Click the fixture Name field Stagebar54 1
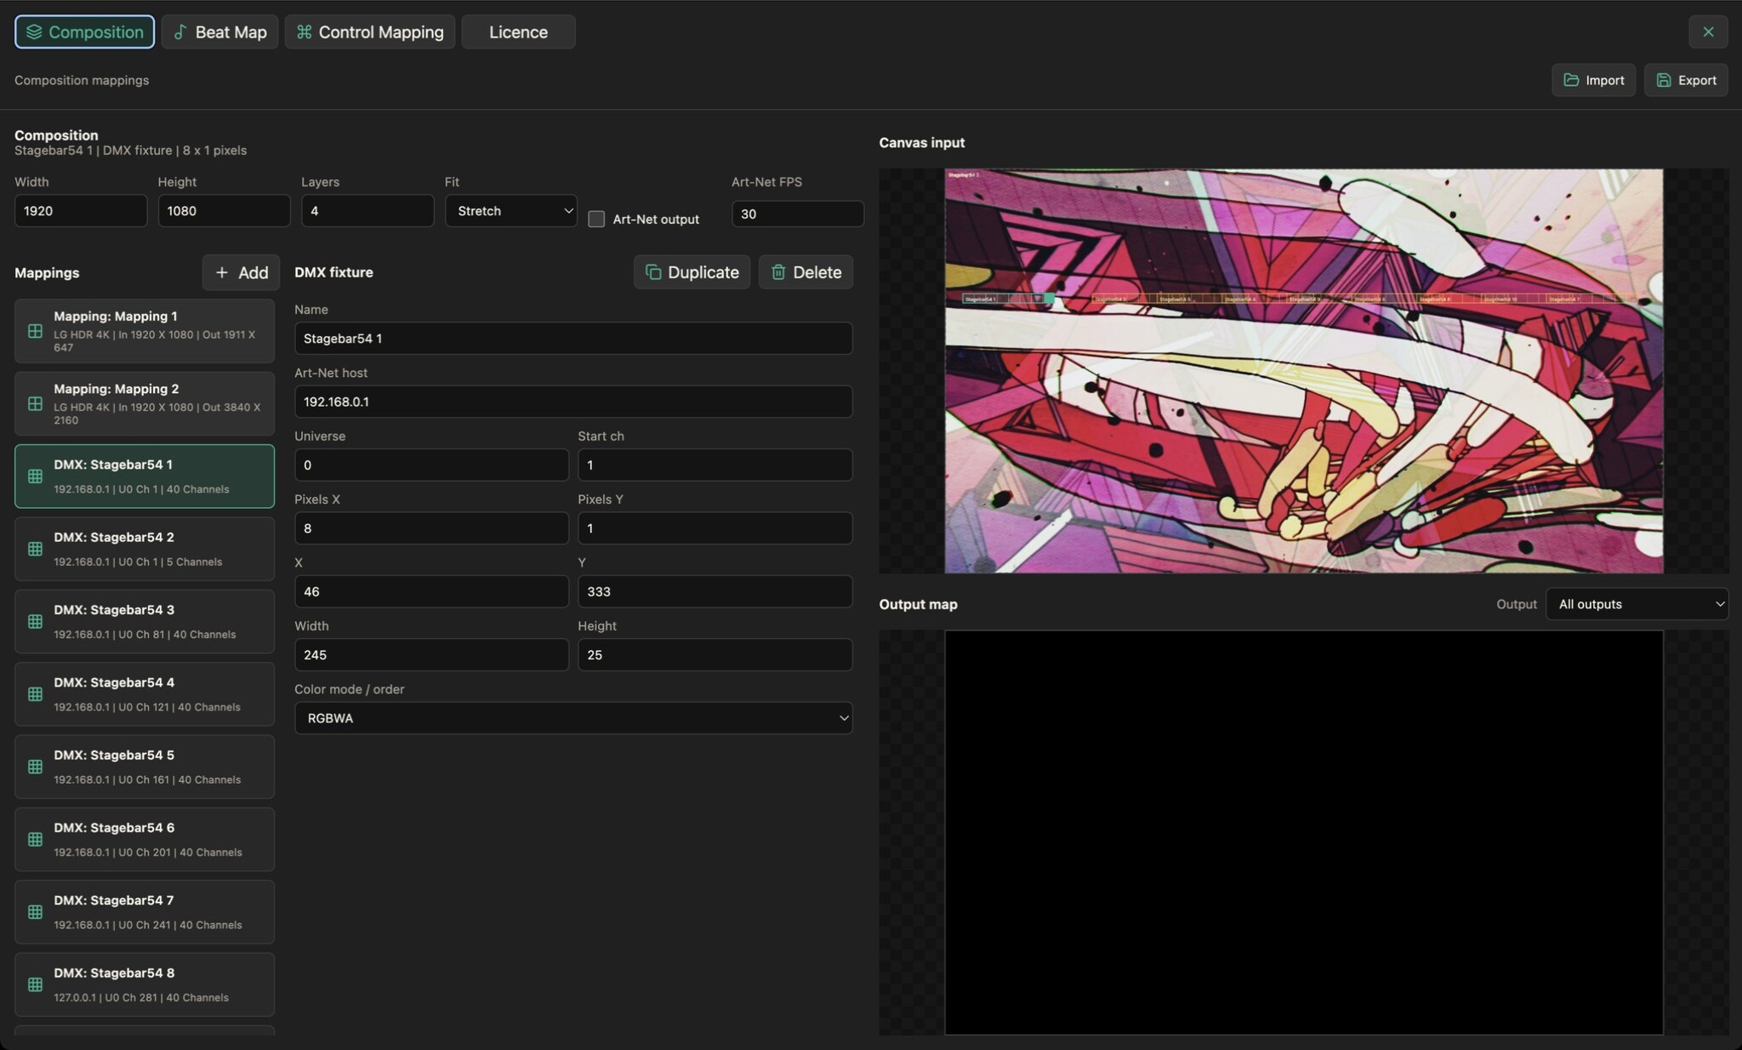 (x=573, y=339)
